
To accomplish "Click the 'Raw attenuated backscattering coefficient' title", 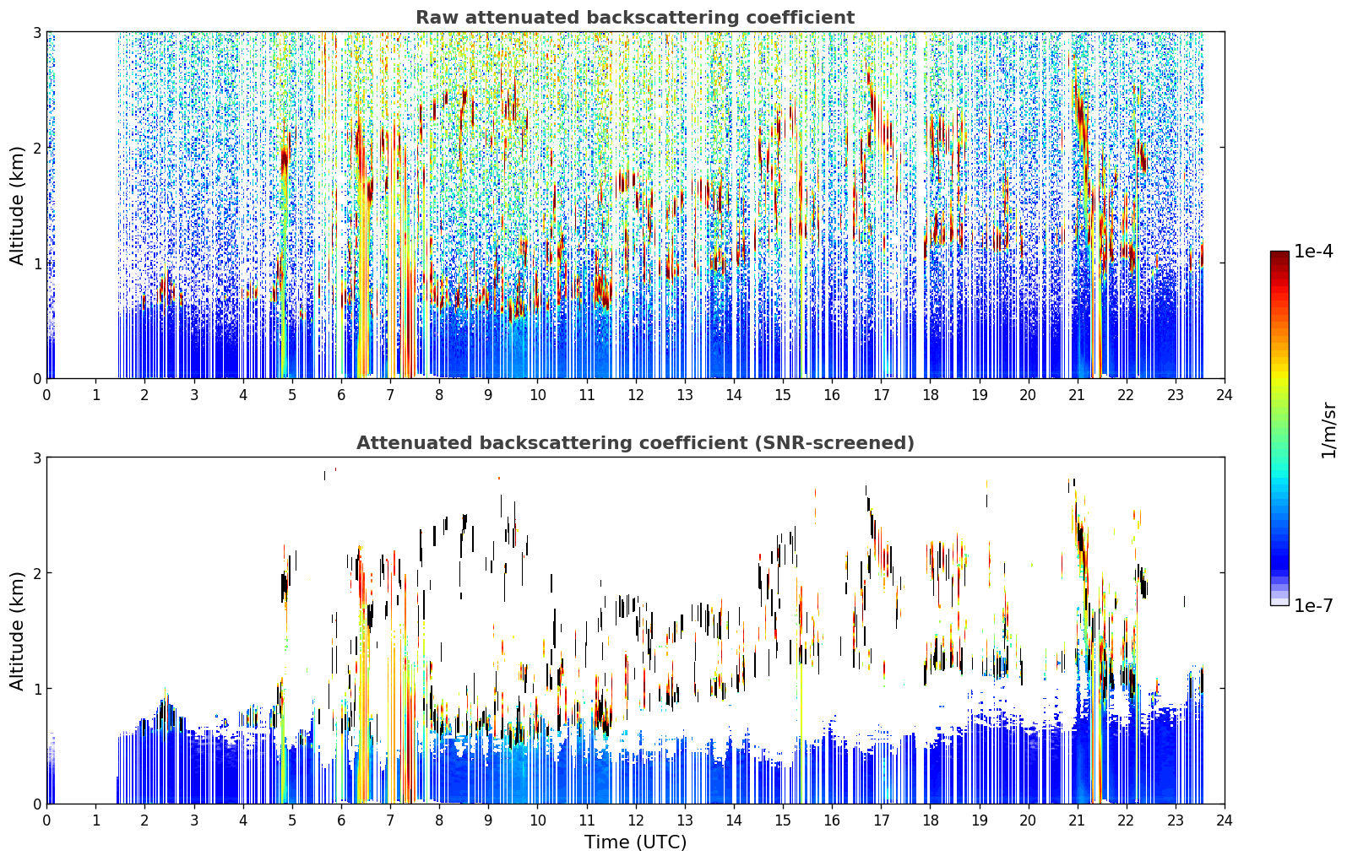I will pyautogui.click(x=635, y=18).
